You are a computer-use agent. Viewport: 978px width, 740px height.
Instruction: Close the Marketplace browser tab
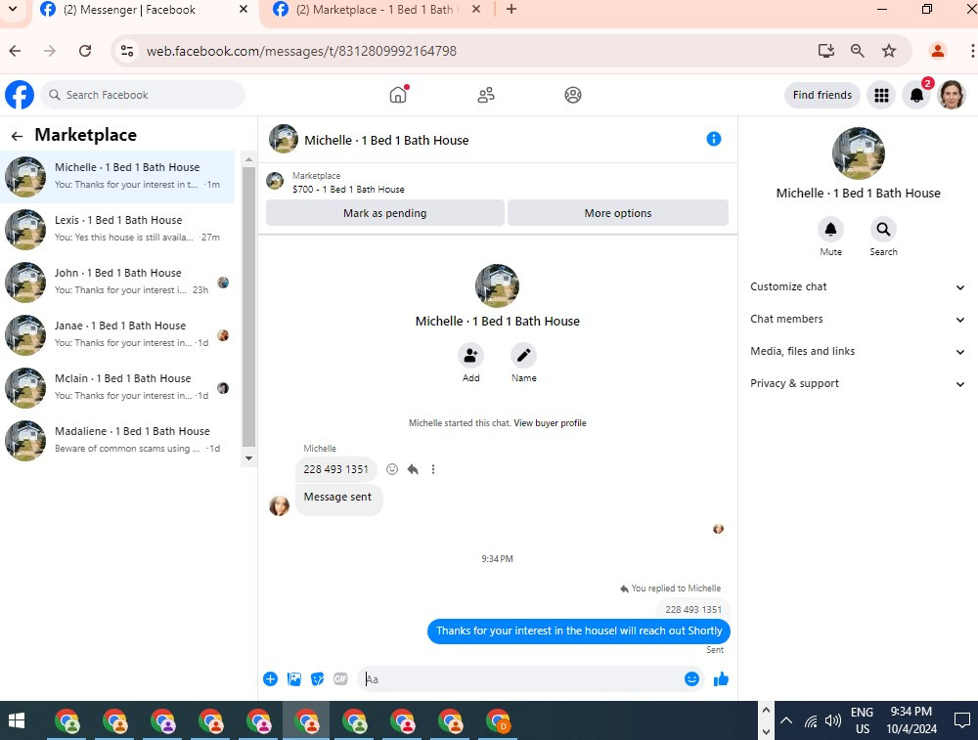[476, 10]
